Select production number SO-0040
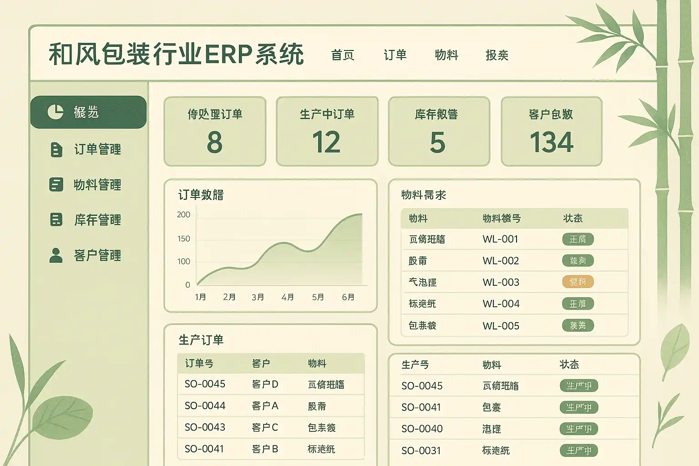 pos(422,429)
